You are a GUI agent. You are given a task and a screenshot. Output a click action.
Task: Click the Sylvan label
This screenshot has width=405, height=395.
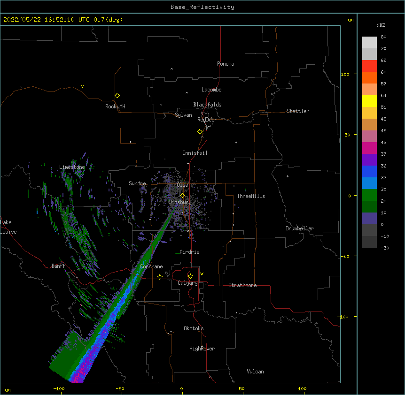(x=183, y=115)
